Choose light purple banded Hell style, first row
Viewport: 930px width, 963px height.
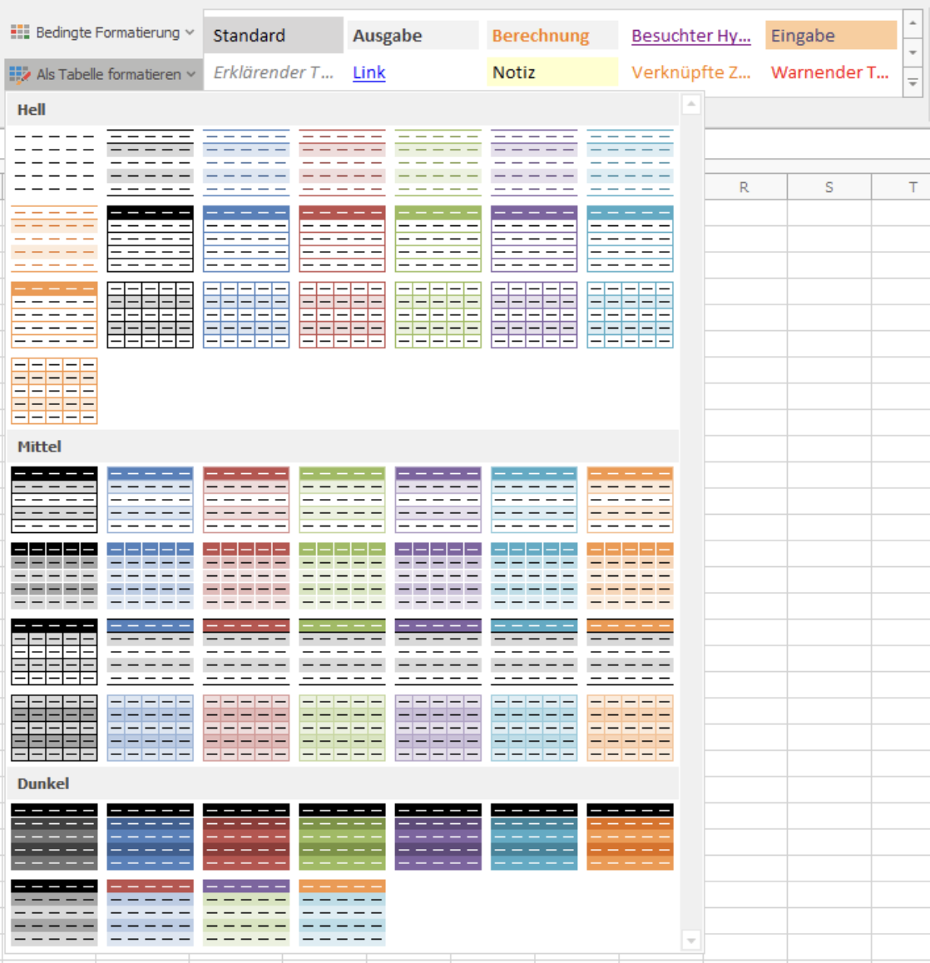(x=534, y=163)
